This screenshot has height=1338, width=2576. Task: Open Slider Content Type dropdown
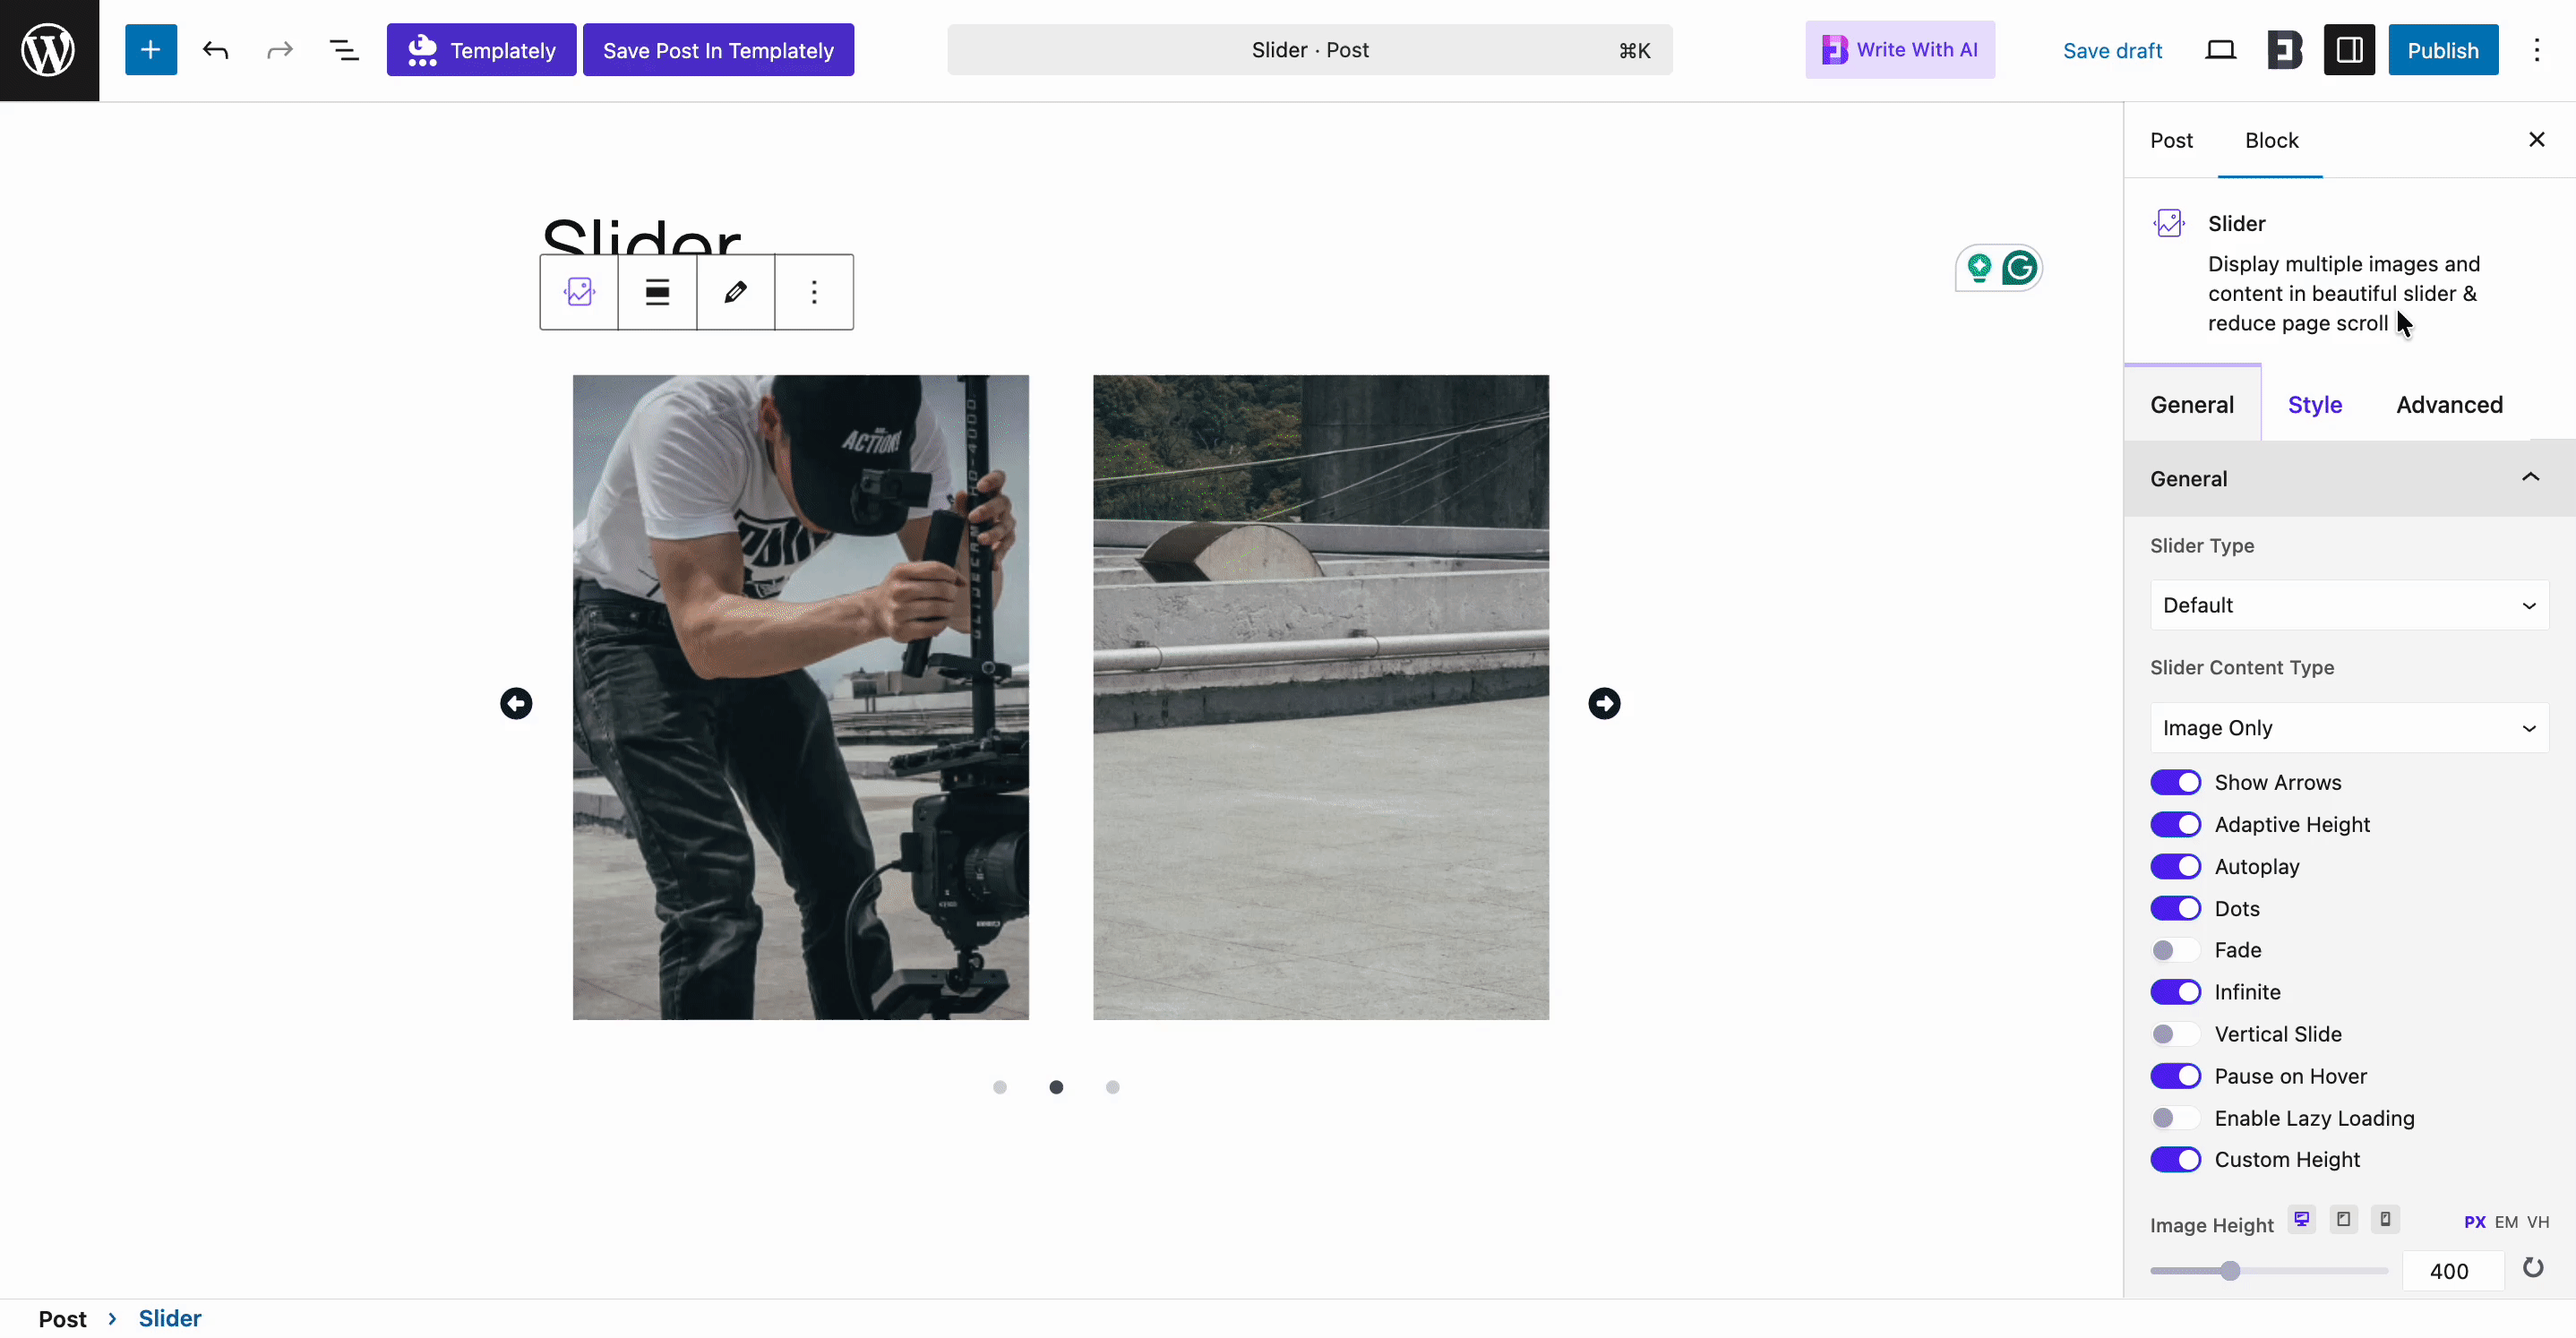point(2348,728)
